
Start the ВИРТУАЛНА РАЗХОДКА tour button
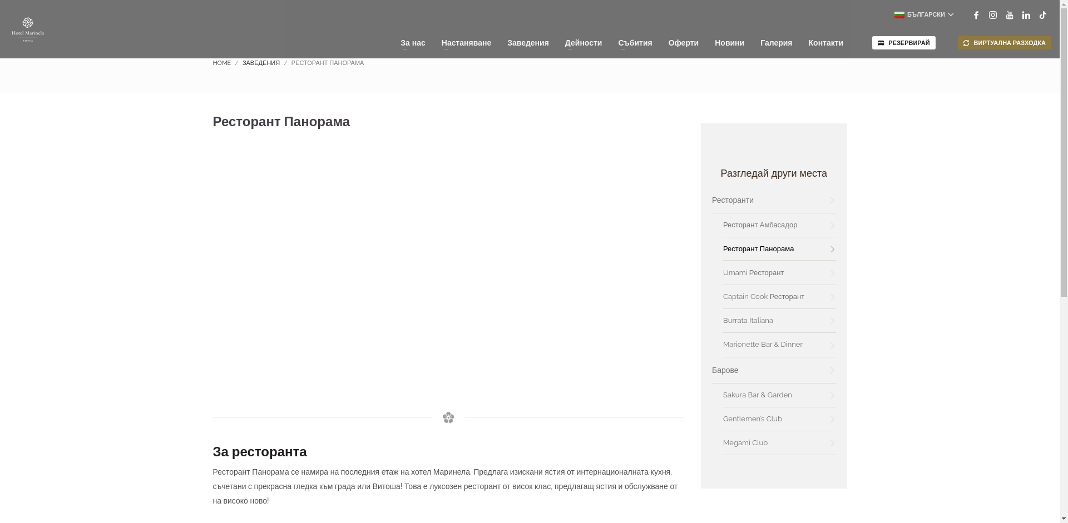pos(1004,43)
